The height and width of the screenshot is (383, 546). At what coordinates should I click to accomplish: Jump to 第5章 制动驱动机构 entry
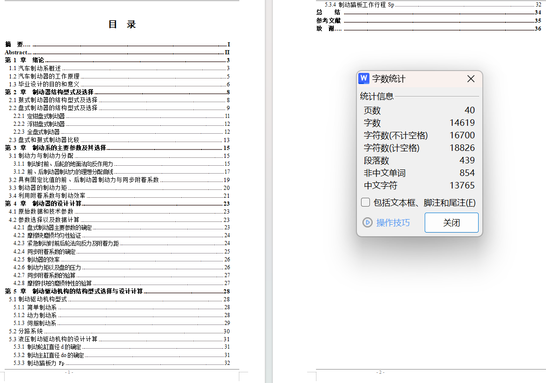(x=118, y=291)
